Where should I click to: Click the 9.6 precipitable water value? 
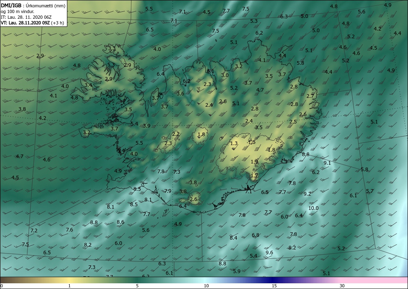click(x=269, y=253)
